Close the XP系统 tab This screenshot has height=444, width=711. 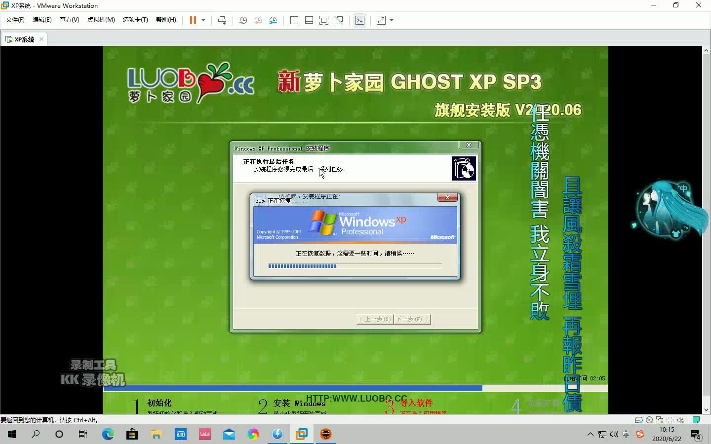coord(41,39)
